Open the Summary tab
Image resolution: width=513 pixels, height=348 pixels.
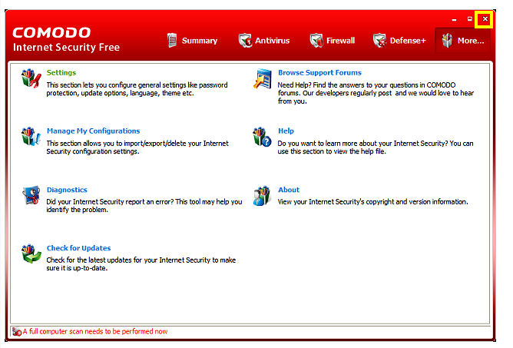tap(192, 41)
